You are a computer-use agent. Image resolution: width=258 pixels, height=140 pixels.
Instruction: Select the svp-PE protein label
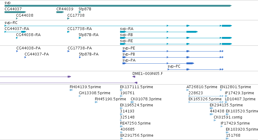(129, 48)
